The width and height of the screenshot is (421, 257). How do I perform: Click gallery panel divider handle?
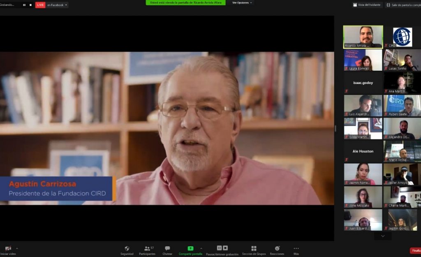click(335, 128)
